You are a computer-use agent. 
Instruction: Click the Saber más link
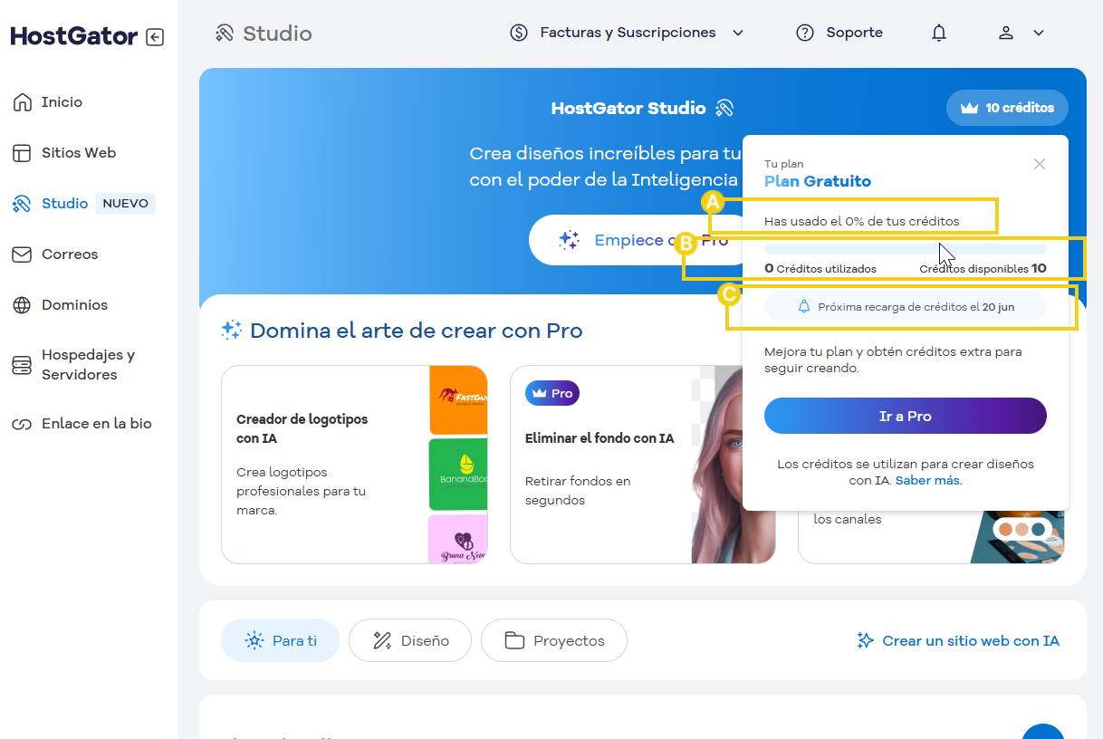pyautogui.click(x=928, y=481)
